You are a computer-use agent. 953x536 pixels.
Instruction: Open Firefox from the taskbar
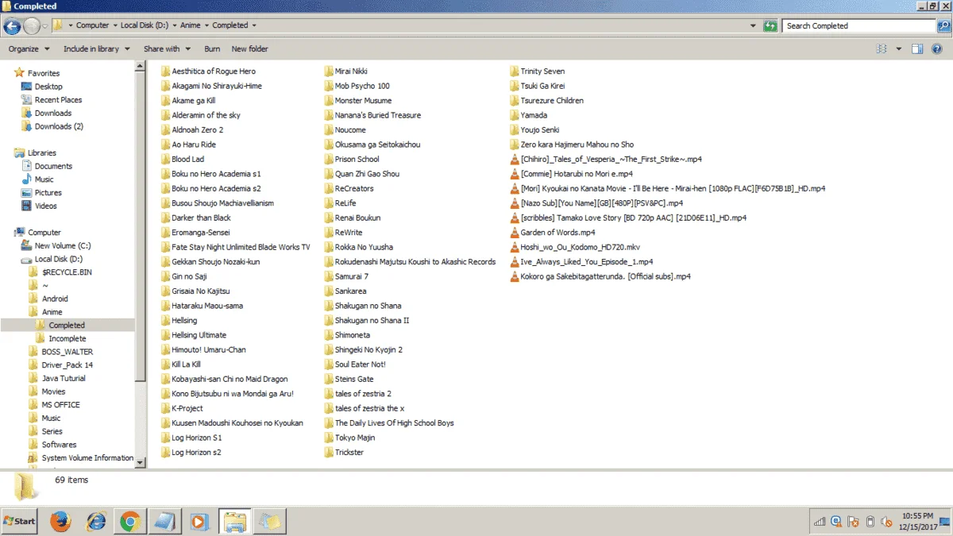(x=60, y=522)
